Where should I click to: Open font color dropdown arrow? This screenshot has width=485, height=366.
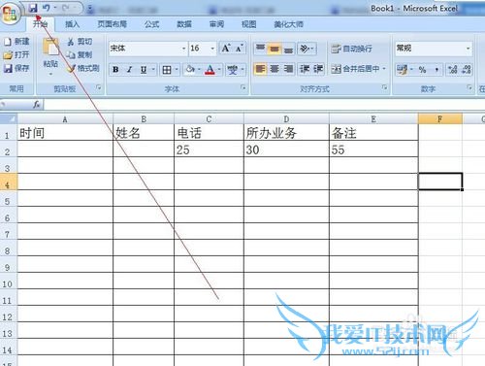219,69
